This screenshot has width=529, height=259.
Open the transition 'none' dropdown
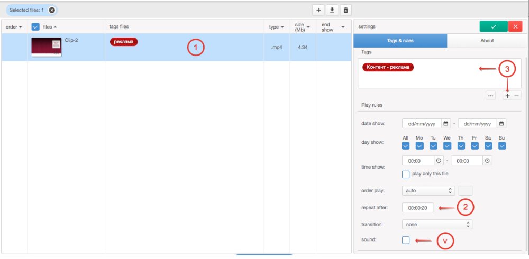point(437,224)
